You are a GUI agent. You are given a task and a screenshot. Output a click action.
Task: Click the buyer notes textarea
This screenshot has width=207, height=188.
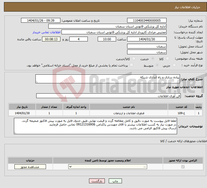click(x=95, y=126)
